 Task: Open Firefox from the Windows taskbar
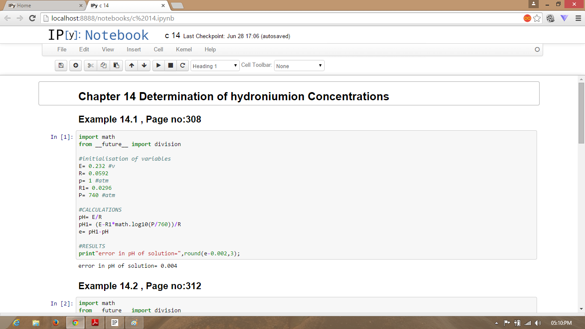56,323
